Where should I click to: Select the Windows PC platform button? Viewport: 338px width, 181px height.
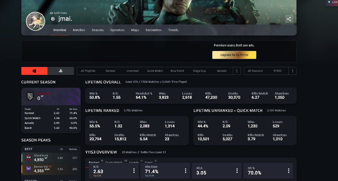(x=34, y=71)
